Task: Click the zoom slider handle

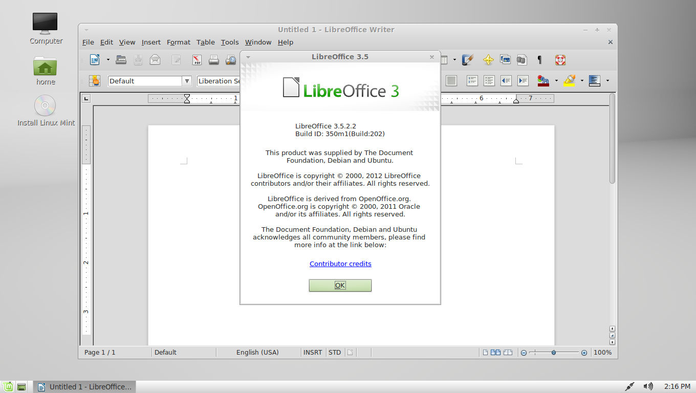Action: [554, 353]
